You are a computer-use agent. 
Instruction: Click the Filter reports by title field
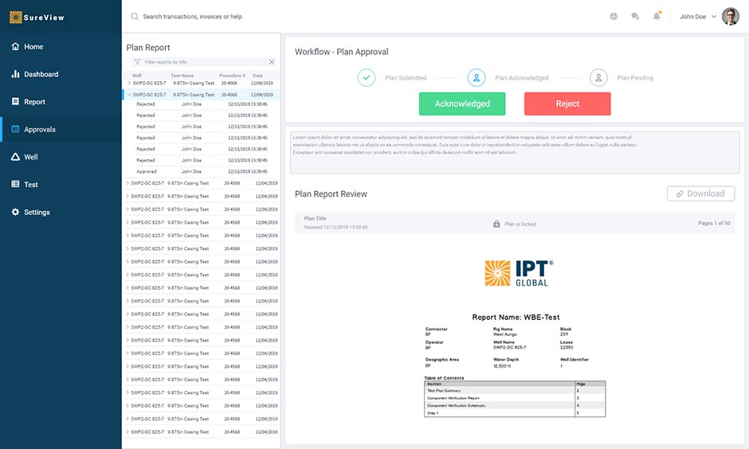(203, 62)
